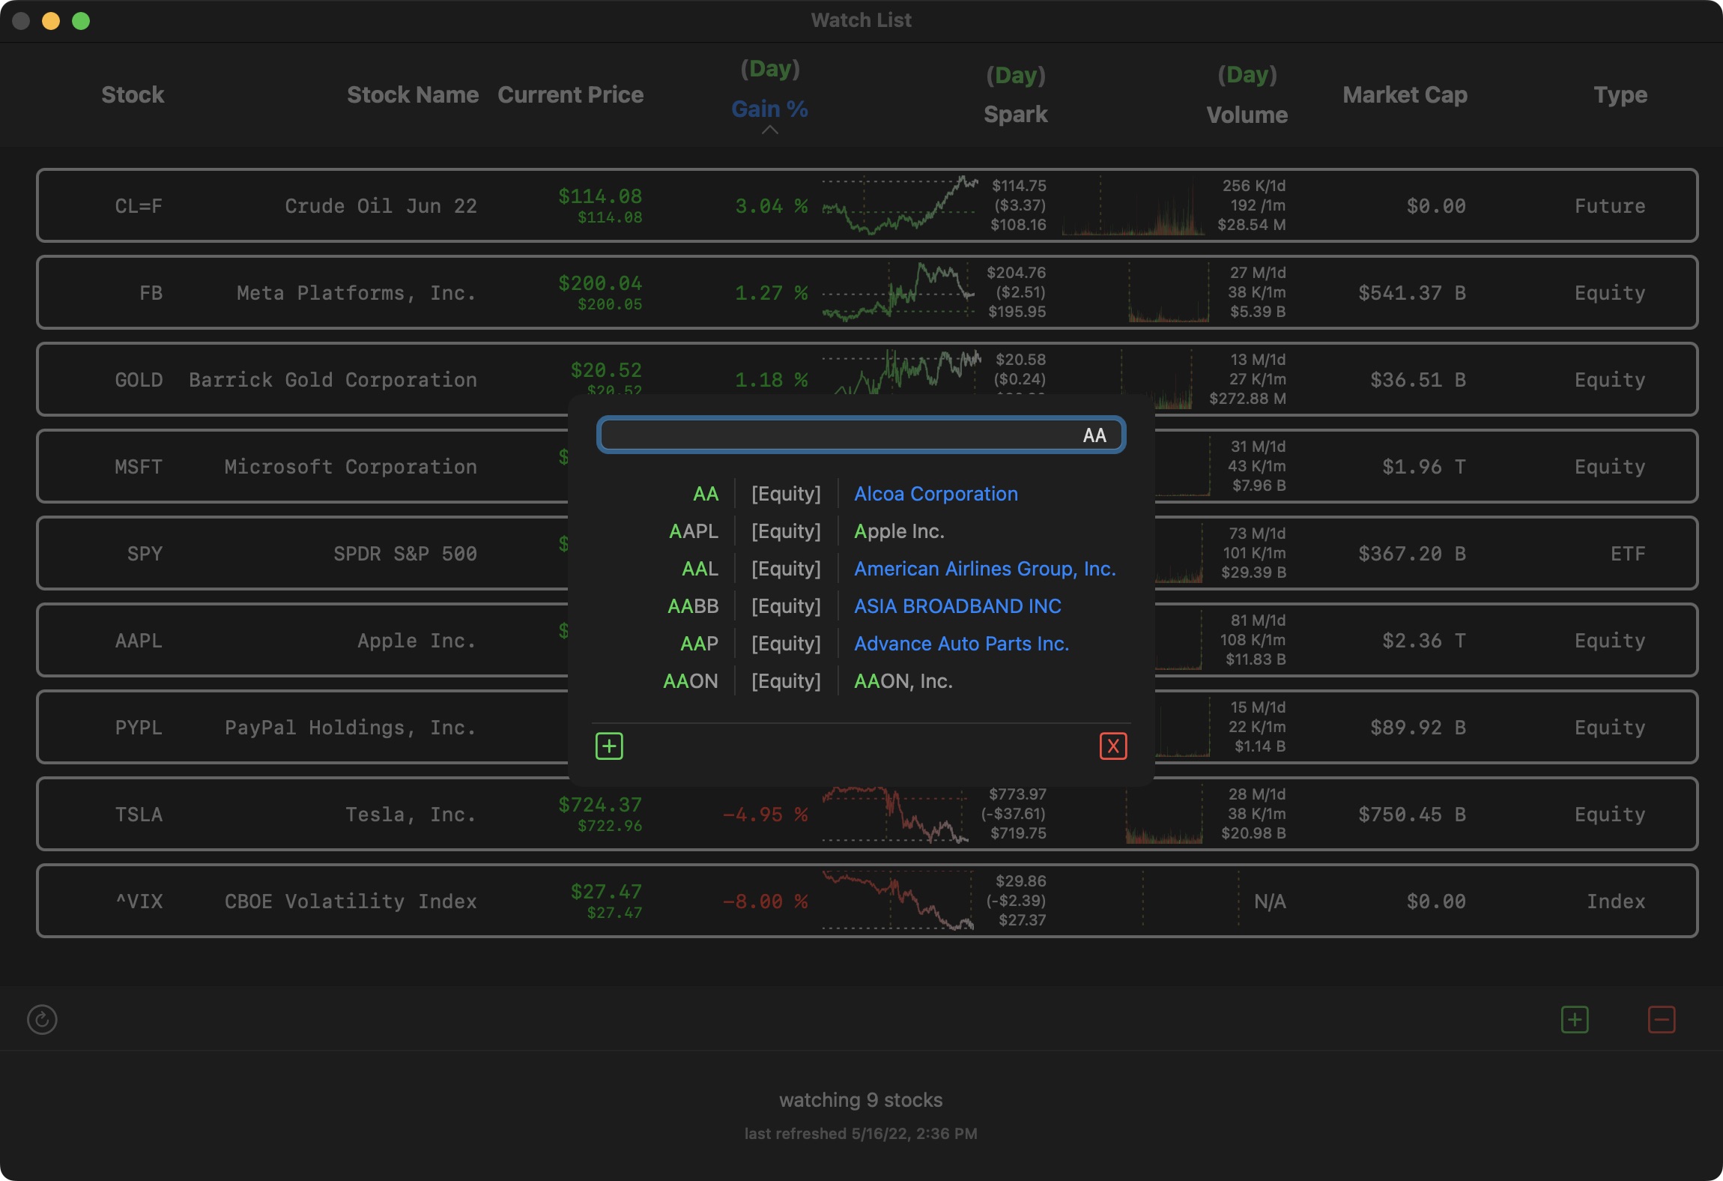Click the Index type cell
Screen dimensions: 1723x1181
(x=1616, y=901)
